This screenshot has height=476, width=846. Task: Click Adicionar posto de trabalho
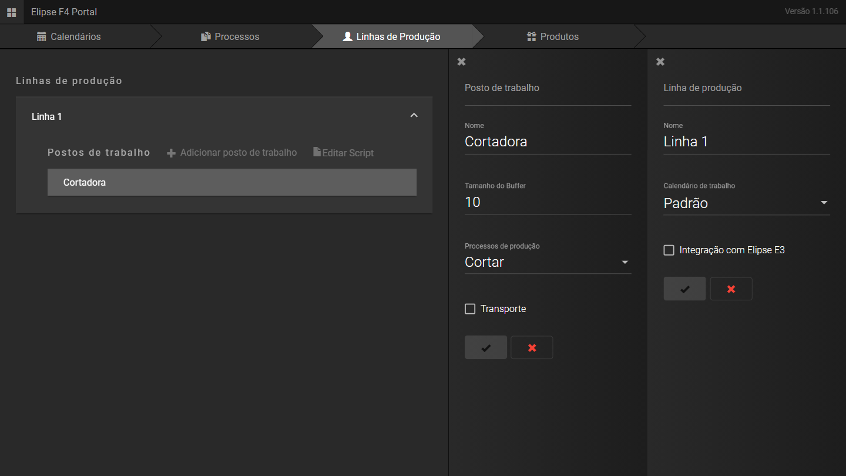tap(232, 153)
